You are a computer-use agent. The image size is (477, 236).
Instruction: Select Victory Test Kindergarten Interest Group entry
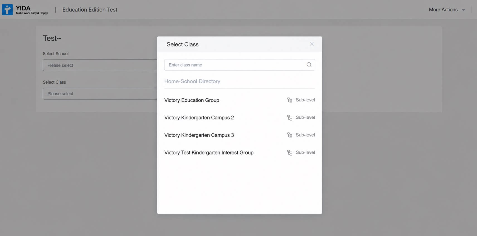click(x=209, y=153)
